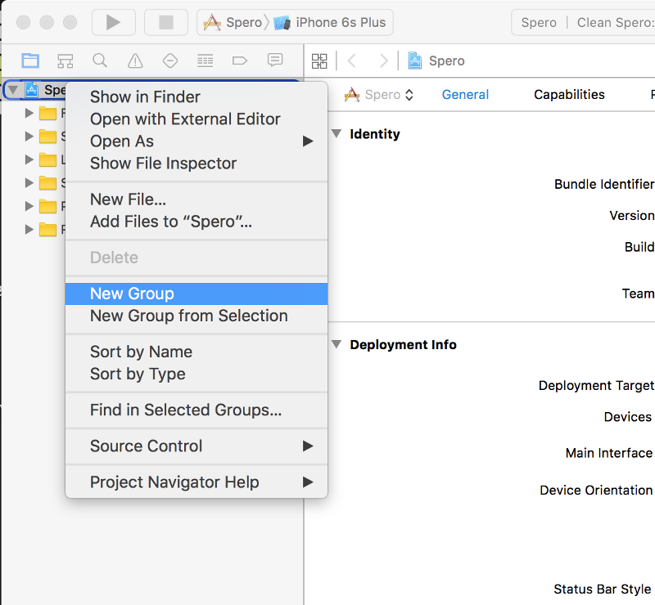Screen dimensions: 655x605
Task: Collapse the Deployment Info section
Action: click(337, 344)
